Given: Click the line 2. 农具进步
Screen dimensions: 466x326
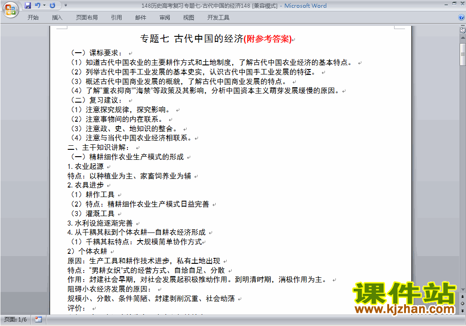Looking at the screenshot, I should [86, 185].
